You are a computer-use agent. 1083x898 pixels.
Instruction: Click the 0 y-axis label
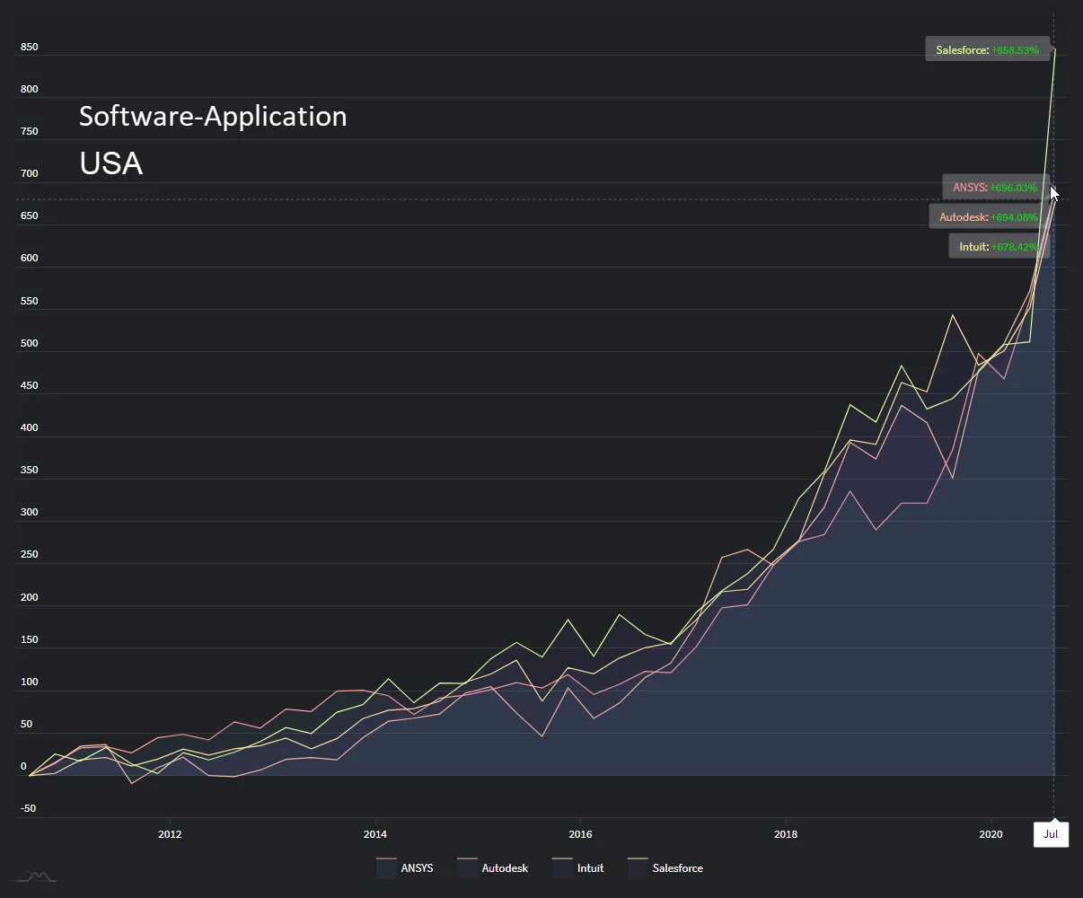click(x=24, y=766)
